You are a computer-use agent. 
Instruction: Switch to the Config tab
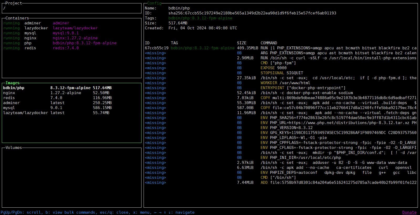154,3
